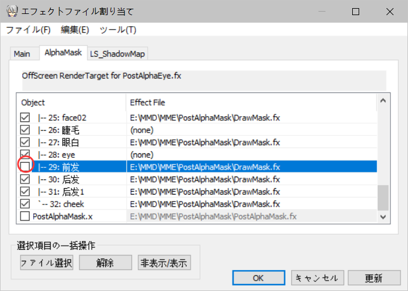Confirm with the OK button
Viewport: 408px width, 291px height.
tap(259, 278)
